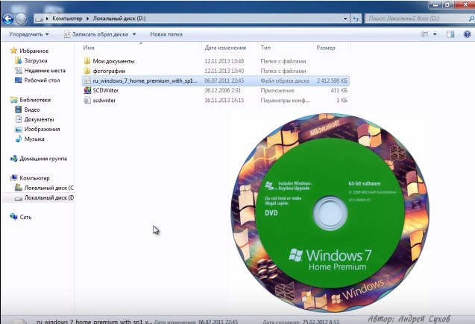Viewport: 475px width, 324px height.
Task: Click the Файл образа диска type cell
Action: coord(285,80)
